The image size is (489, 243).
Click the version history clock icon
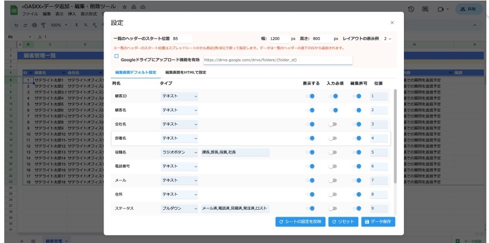coord(411,9)
